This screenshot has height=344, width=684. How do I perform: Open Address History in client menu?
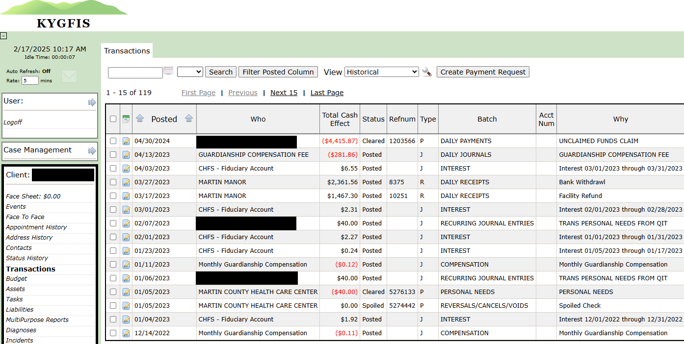pos(29,238)
